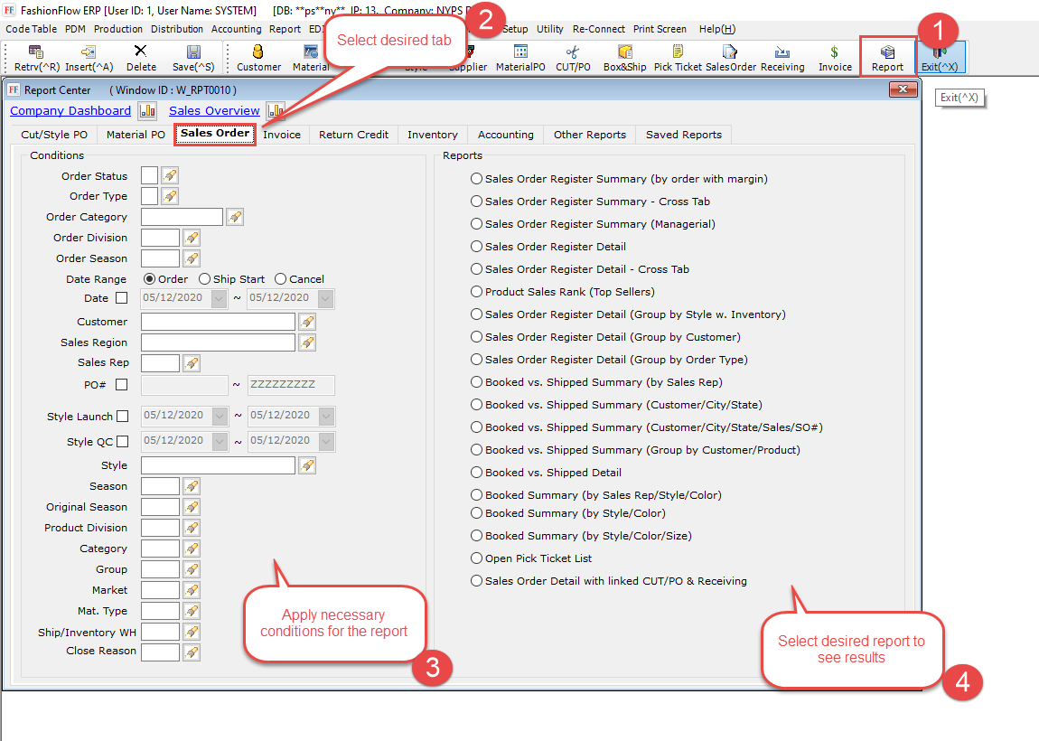This screenshot has height=741, width=1039.
Task: Open the Style QC end date dropdown
Action: [325, 441]
